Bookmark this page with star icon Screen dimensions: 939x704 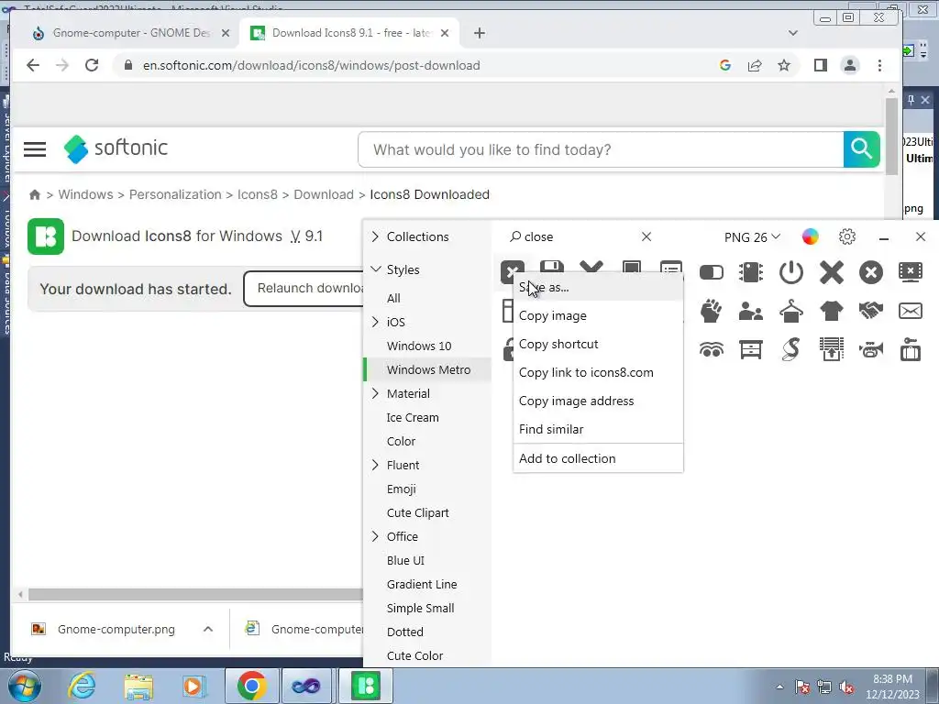(x=784, y=65)
